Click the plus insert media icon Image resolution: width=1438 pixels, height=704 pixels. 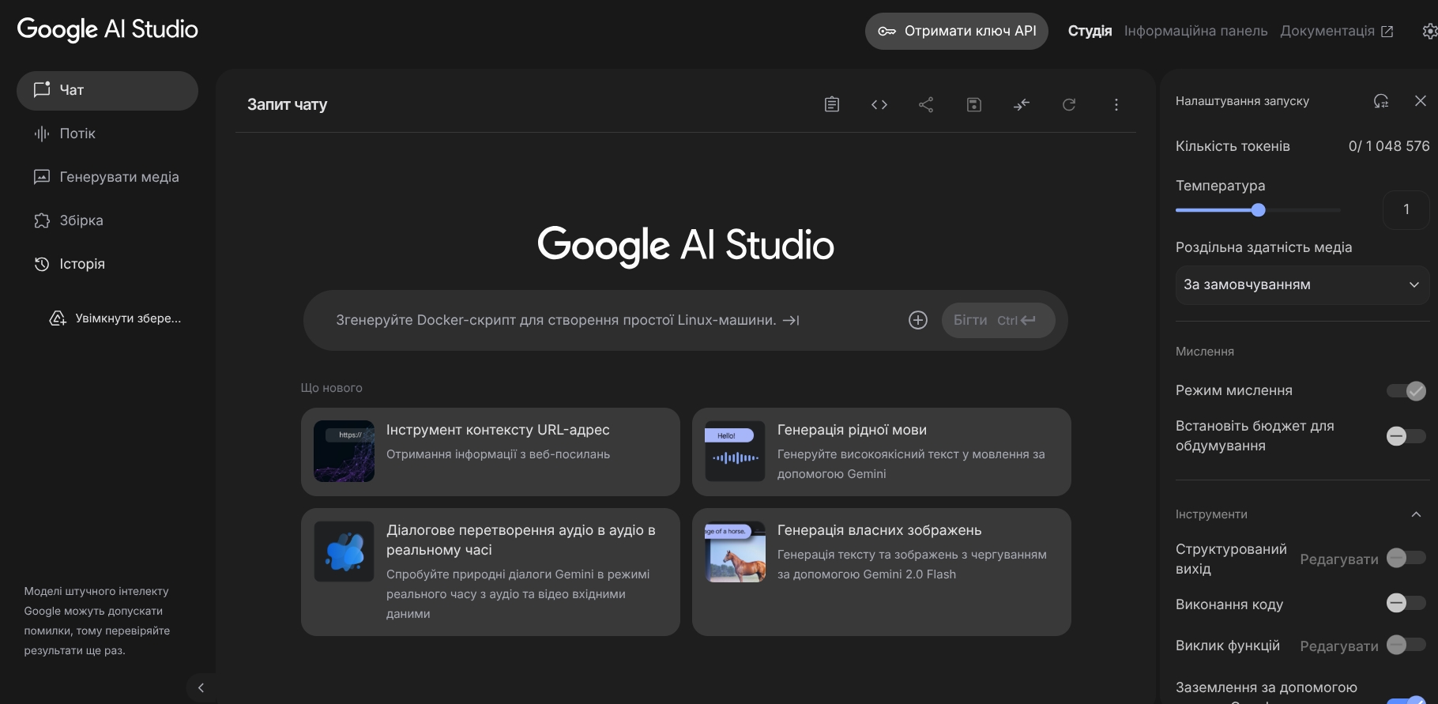918,320
